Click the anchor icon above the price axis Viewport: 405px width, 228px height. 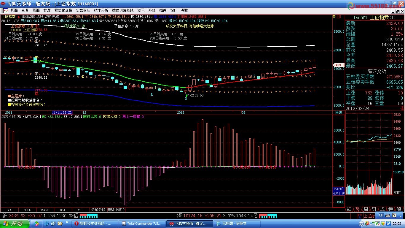point(334,17)
